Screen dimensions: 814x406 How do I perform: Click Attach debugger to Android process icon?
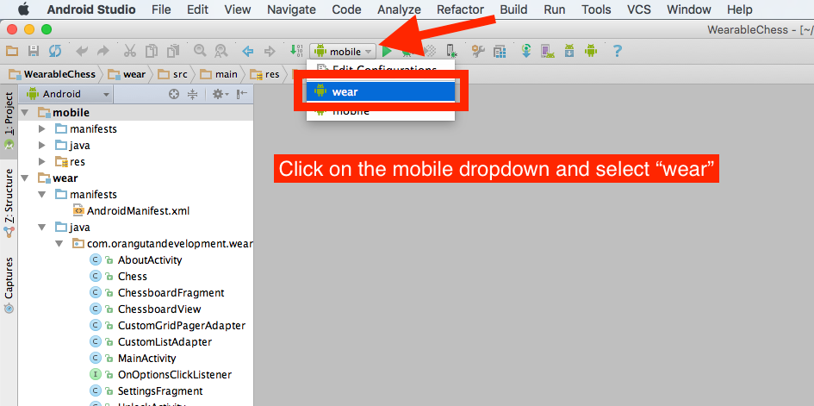click(451, 51)
